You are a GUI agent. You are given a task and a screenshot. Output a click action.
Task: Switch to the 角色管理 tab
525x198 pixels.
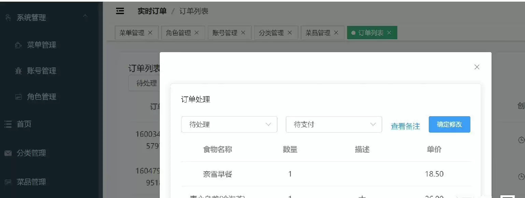[178, 33]
